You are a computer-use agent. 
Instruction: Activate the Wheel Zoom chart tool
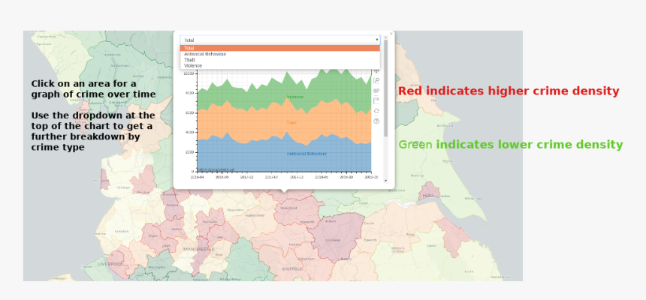click(x=376, y=91)
